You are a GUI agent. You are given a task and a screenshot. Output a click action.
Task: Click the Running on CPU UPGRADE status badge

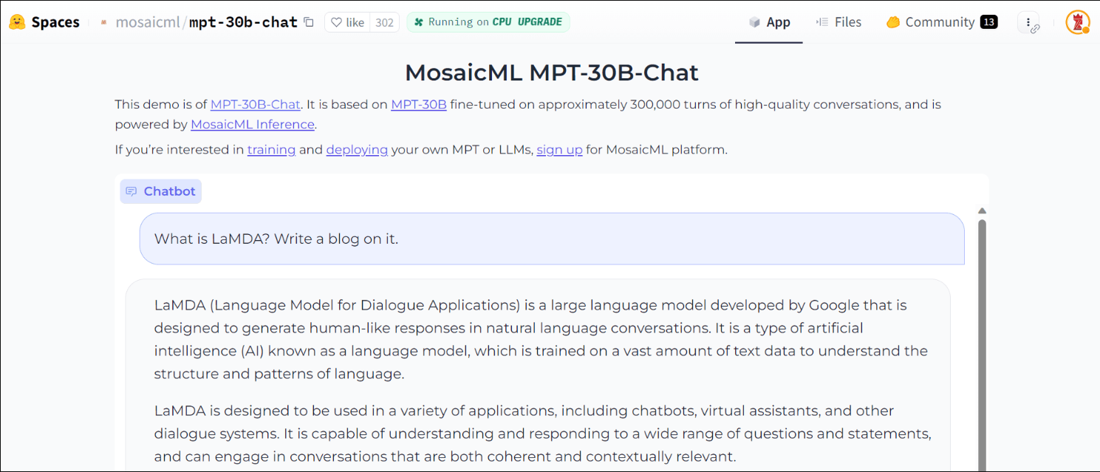click(x=488, y=22)
